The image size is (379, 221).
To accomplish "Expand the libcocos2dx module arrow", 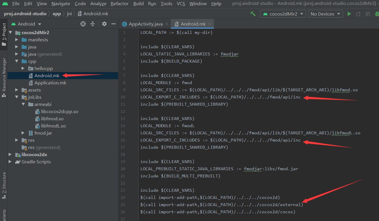I will pyautogui.click(x=10, y=155).
